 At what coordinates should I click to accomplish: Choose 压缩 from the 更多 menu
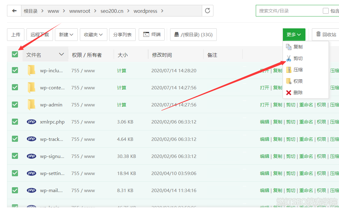click(x=306, y=70)
